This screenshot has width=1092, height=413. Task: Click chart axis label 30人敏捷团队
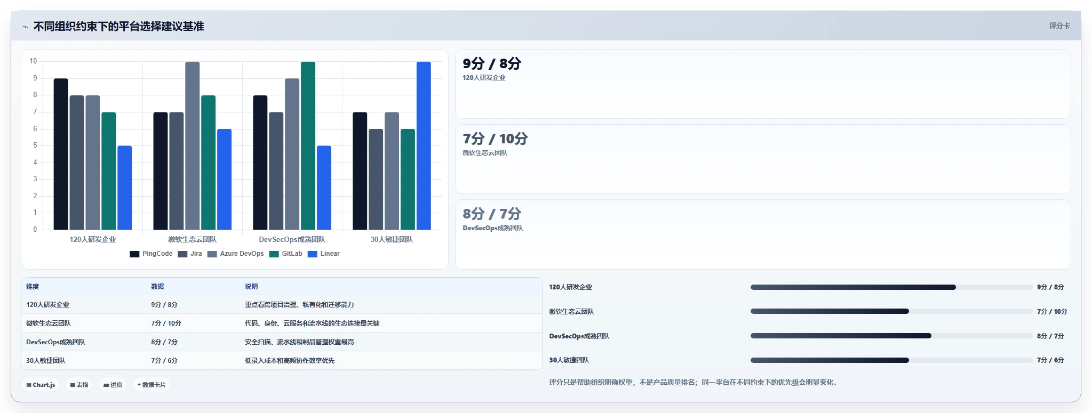pyautogui.click(x=392, y=240)
